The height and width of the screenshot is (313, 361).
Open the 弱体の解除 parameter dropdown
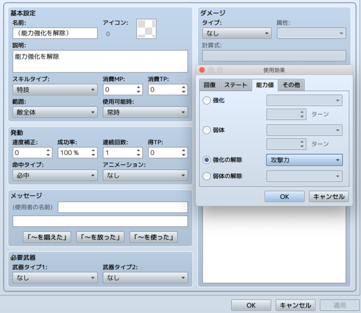click(305, 176)
